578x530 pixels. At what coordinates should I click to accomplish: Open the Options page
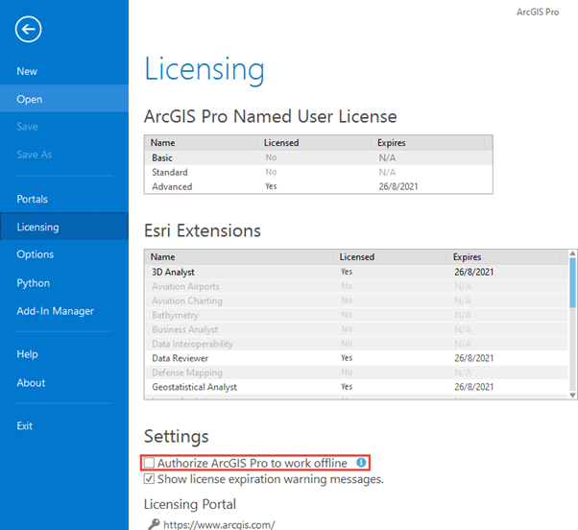pos(64,254)
